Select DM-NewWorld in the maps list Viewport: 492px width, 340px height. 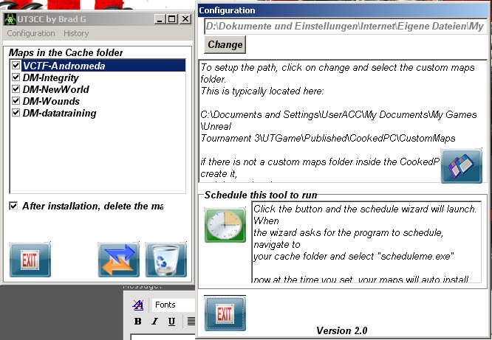point(55,89)
